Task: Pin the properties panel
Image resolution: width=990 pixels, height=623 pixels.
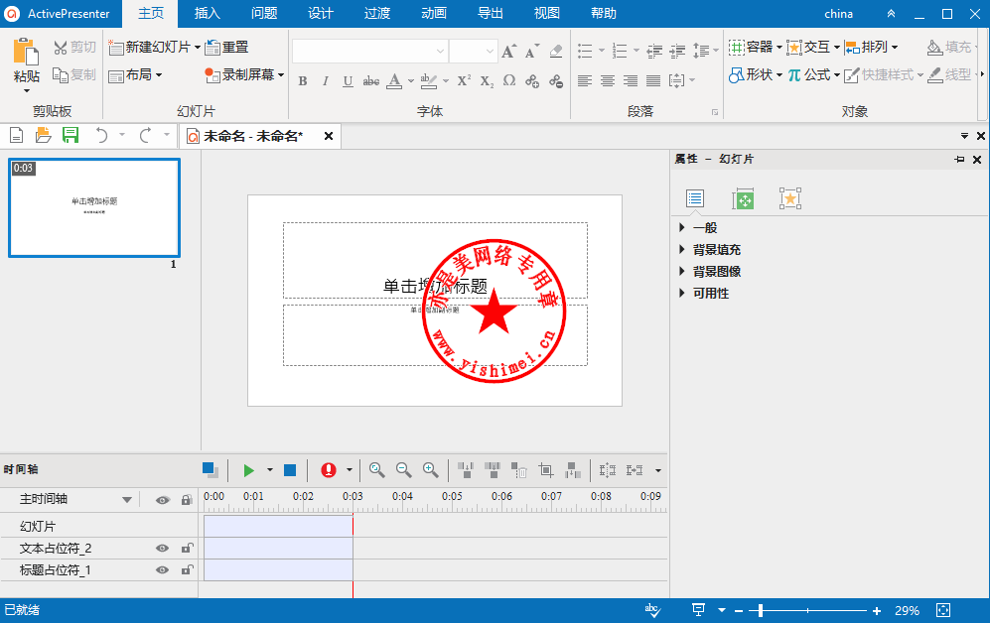Action: point(959,160)
